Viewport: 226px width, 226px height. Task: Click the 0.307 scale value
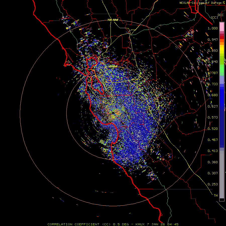click(213, 173)
